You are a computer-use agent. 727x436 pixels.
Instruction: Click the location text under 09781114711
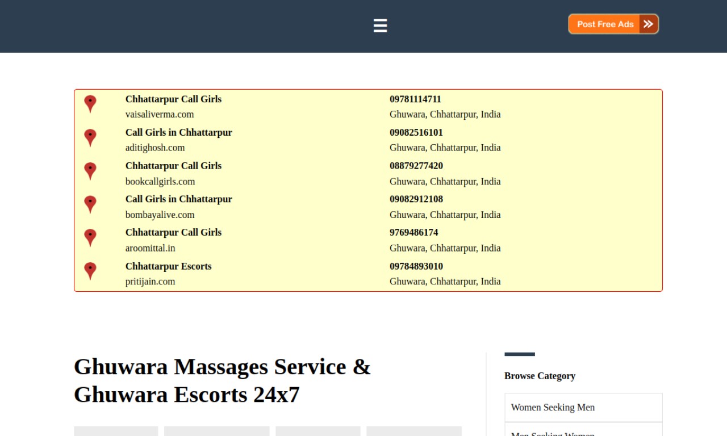[445, 114]
